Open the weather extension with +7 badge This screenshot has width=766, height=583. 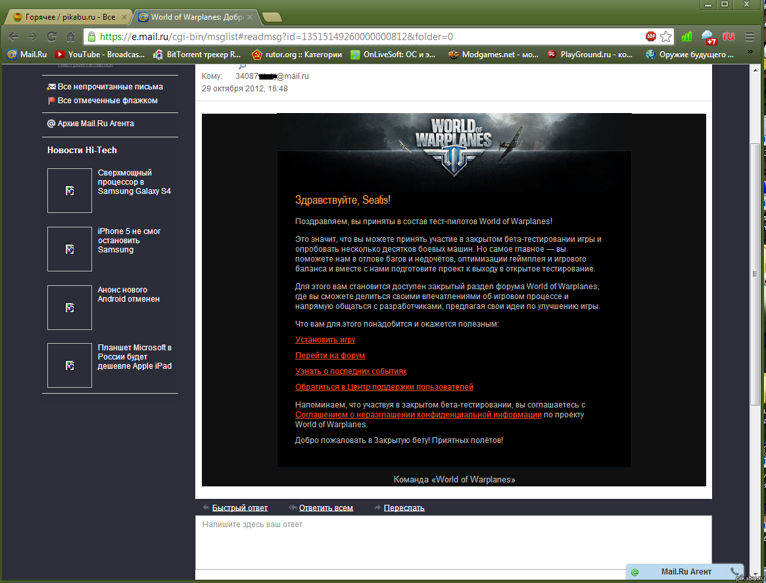click(708, 37)
